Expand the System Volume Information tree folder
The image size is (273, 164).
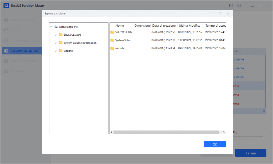click(56, 43)
